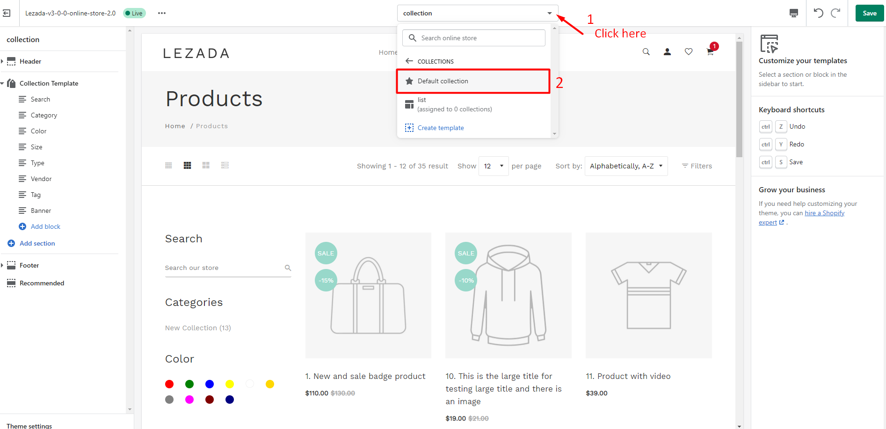886x429 pixels.
Task: Open the Sort by Alphabetically dropdown
Action: point(626,166)
